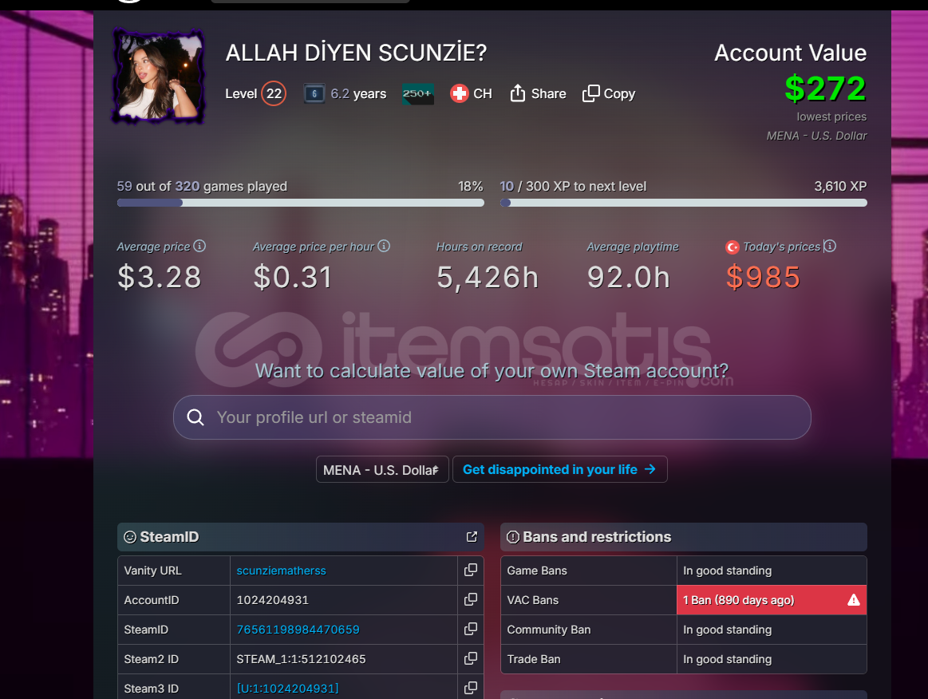Focus the profile url or steamid field
The width and height of the screenshot is (928, 699).
tap(492, 417)
